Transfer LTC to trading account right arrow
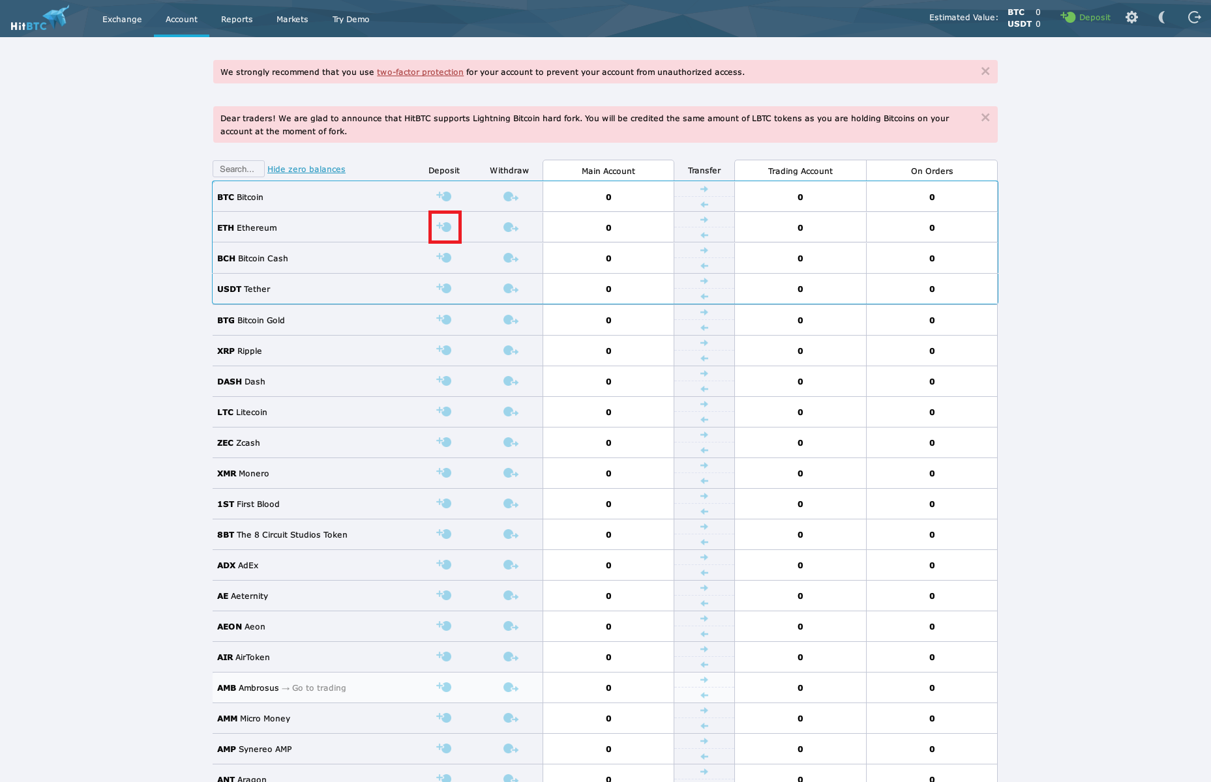The image size is (1211, 782). (x=704, y=404)
